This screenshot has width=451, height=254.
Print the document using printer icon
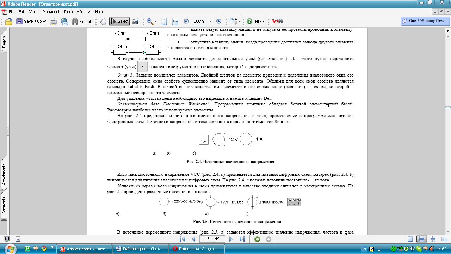coord(53,21)
